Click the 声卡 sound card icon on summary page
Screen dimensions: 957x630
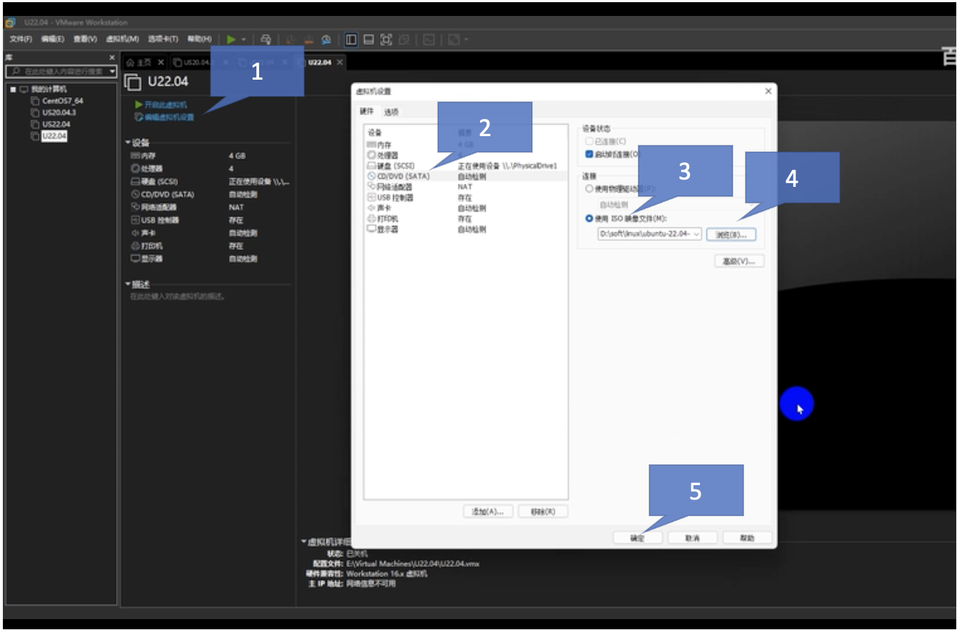135,233
